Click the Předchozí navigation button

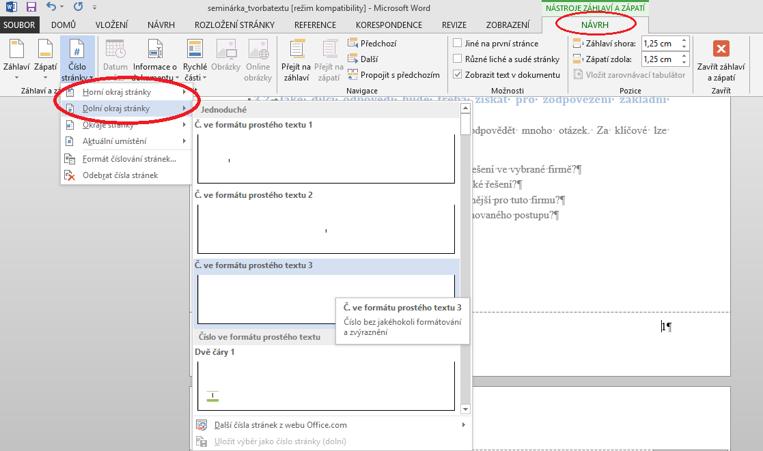pos(372,43)
